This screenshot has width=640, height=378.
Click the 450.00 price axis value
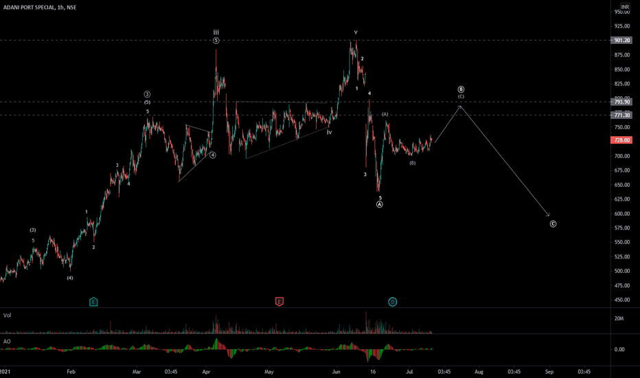tap(621, 300)
